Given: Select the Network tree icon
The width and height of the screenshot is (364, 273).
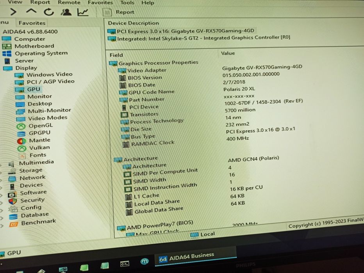Looking at the screenshot, I should pyautogui.click(x=12, y=179).
